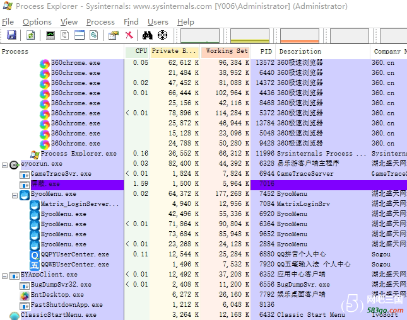The image size is (407, 320).
Task: Open the File menu
Action: 8,22
